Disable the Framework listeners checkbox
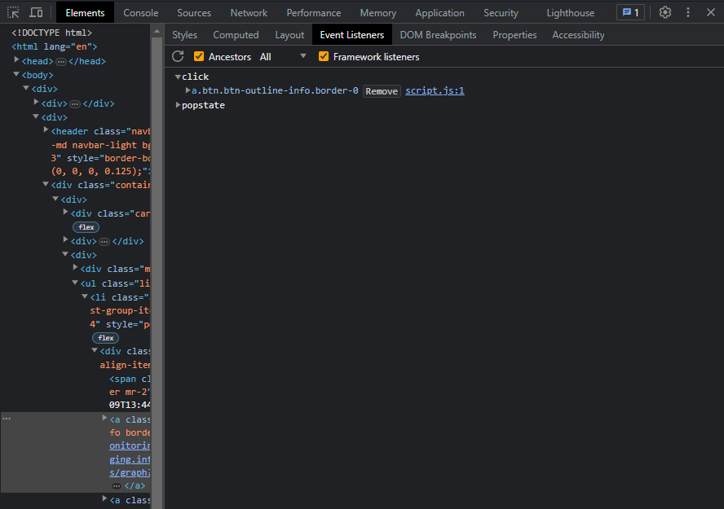The height and width of the screenshot is (509, 724). pyautogui.click(x=324, y=56)
